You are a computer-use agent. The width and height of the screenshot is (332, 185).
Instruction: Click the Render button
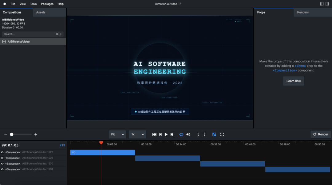pos(321,134)
